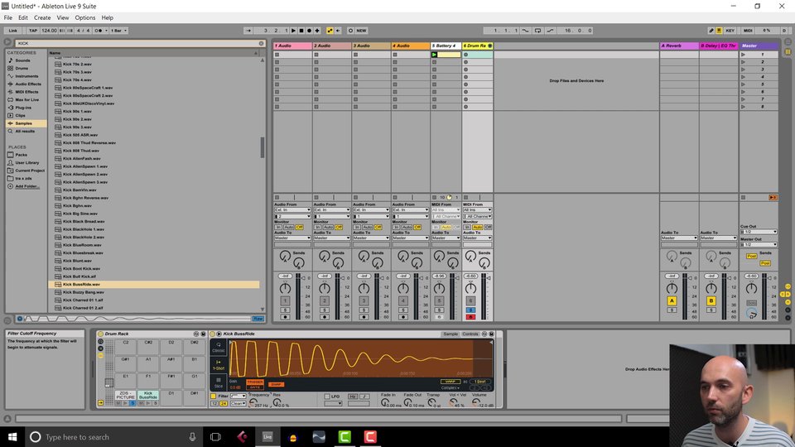This screenshot has height=447, width=795.
Task: Adjust Simpler filter Frequency knob
Action: [253, 402]
